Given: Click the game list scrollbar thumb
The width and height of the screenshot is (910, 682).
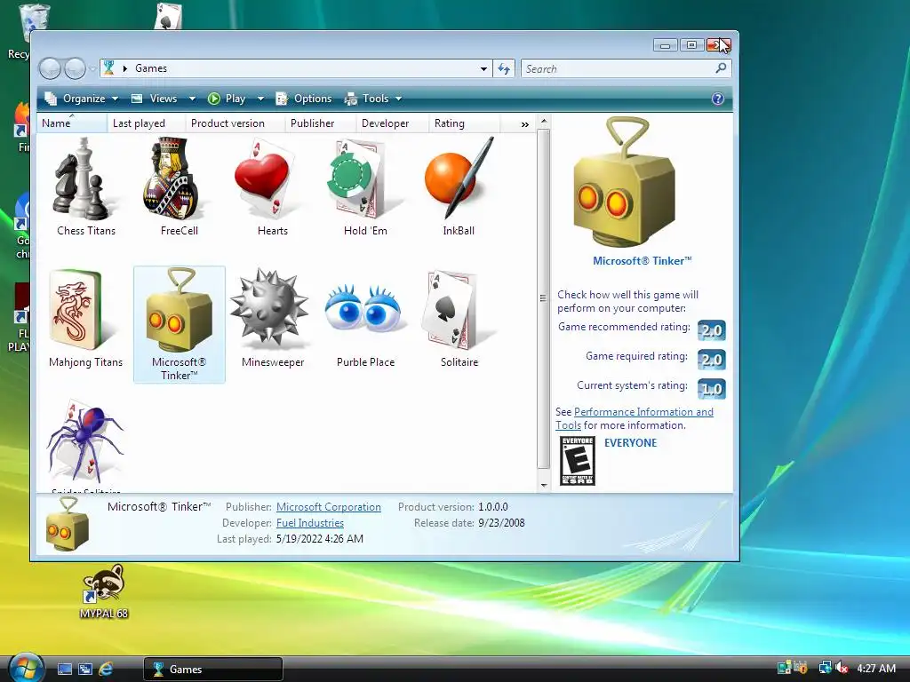Looking at the screenshot, I should 543,298.
